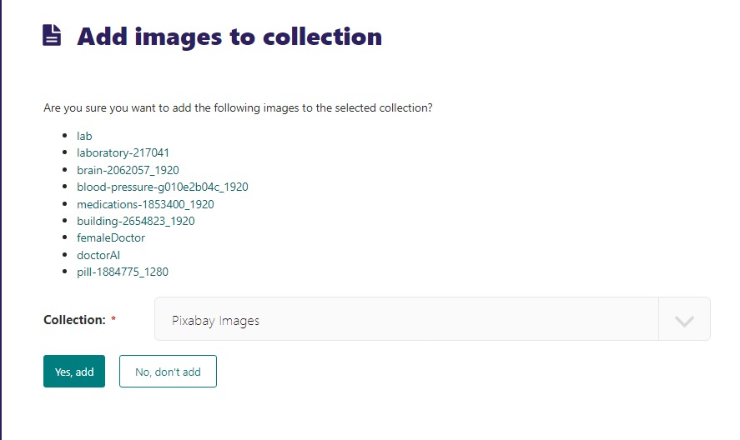Click the dark vertical bar at left edge
The width and height of the screenshot is (740, 440).
click(x=2, y=220)
